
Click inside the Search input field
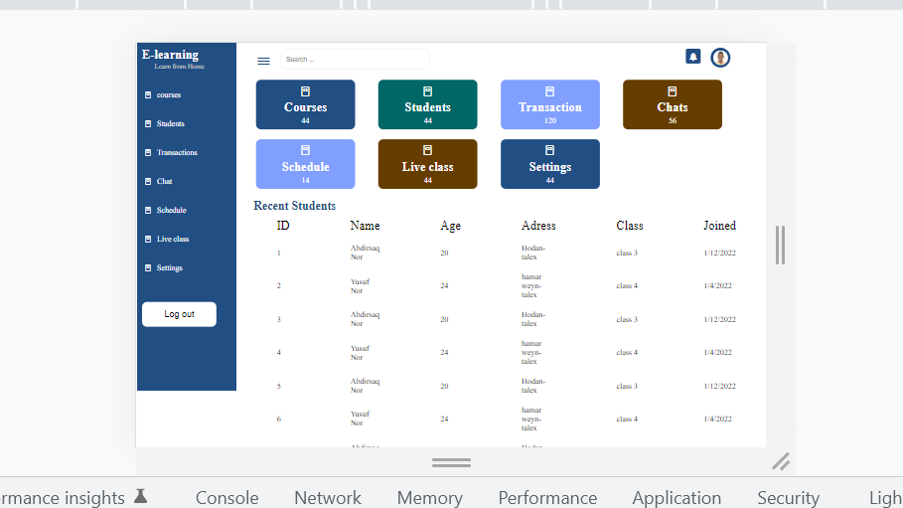click(x=355, y=60)
